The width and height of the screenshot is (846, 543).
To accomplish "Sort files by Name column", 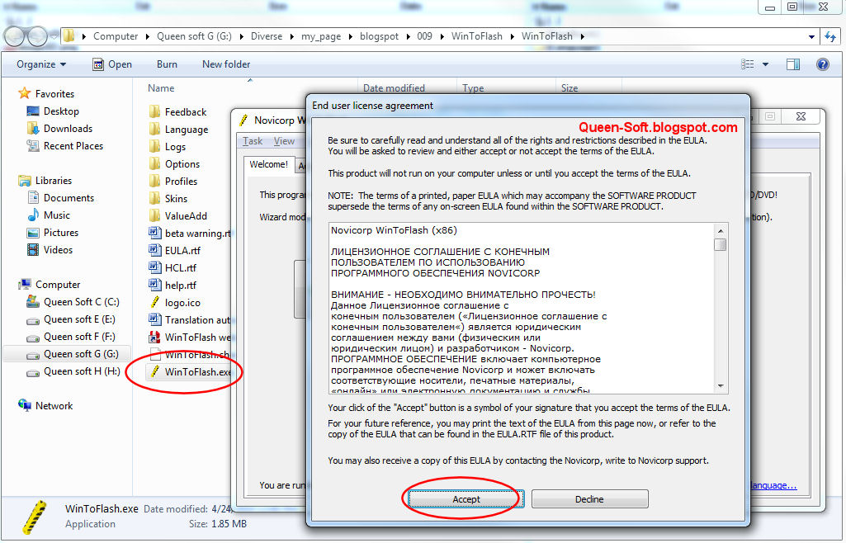I will tap(161, 88).
